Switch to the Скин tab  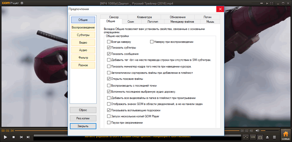click(132, 22)
